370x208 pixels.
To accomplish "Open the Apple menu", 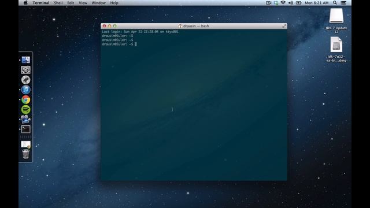I will (x=25, y=3).
